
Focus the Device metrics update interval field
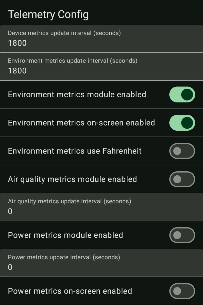[x=101, y=39]
